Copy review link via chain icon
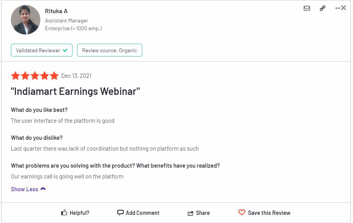 [x=322, y=8]
